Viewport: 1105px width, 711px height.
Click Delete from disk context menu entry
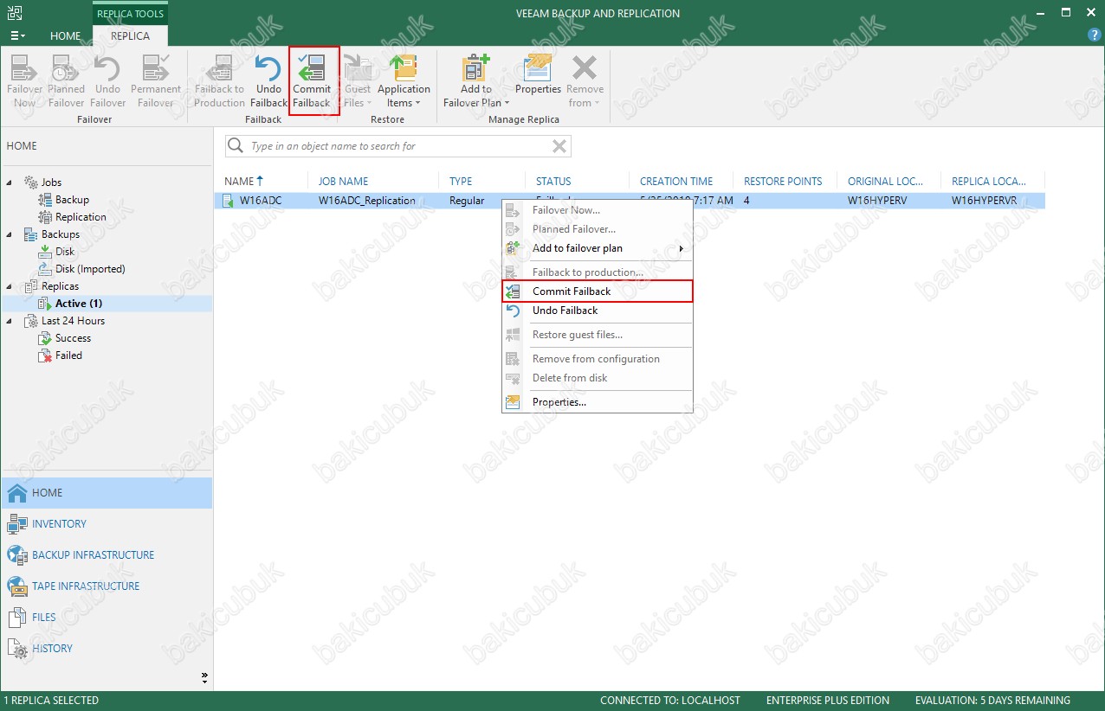(598, 378)
